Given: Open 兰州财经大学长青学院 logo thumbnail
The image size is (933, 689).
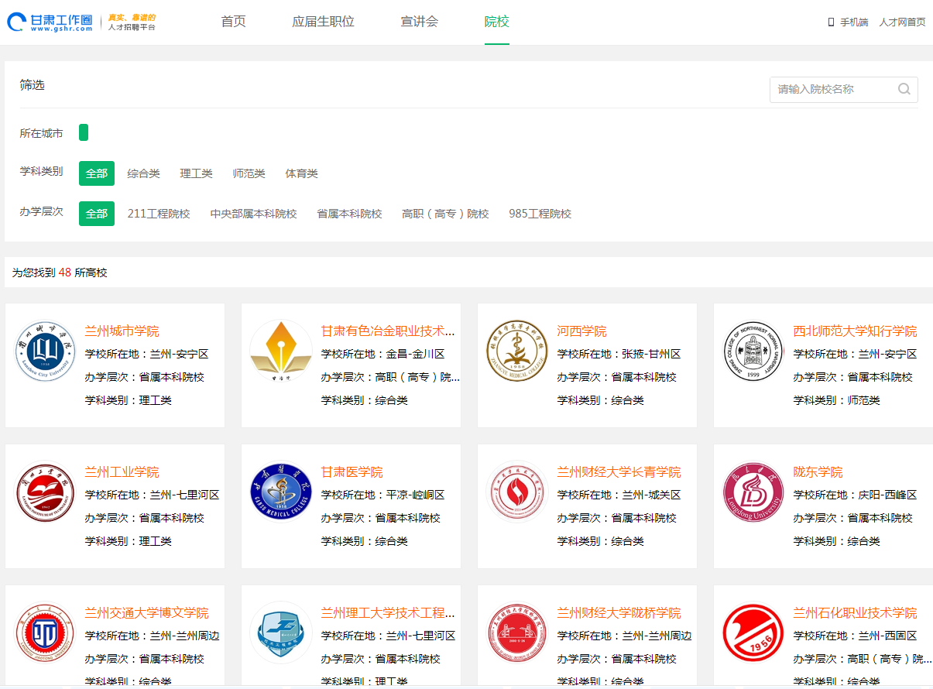Looking at the screenshot, I should 517,492.
